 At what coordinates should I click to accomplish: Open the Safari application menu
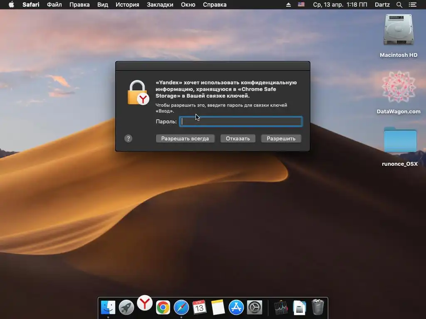click(31, 5)
